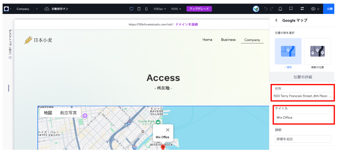Open the user avatar profile
This screenshot has width=337, height=153.
coord(256,9)
